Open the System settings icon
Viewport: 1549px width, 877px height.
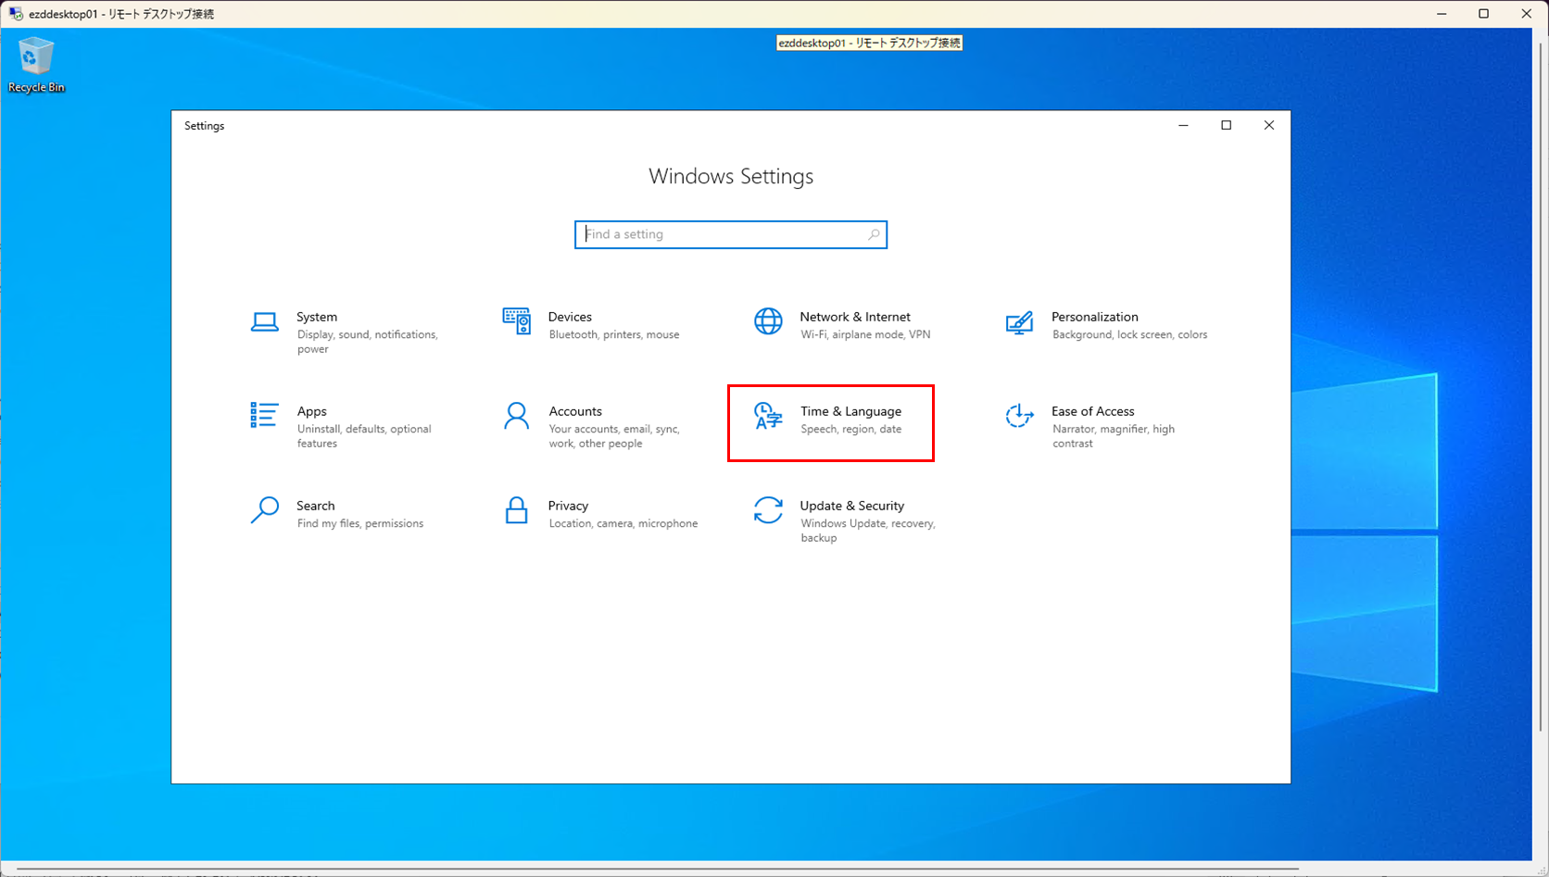[265, 321]
